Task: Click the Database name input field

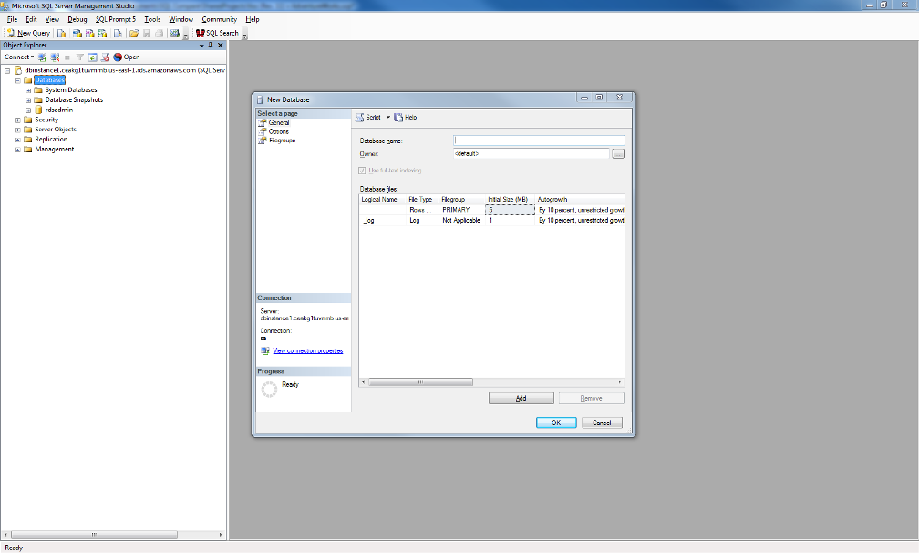Action: [539, 141]
